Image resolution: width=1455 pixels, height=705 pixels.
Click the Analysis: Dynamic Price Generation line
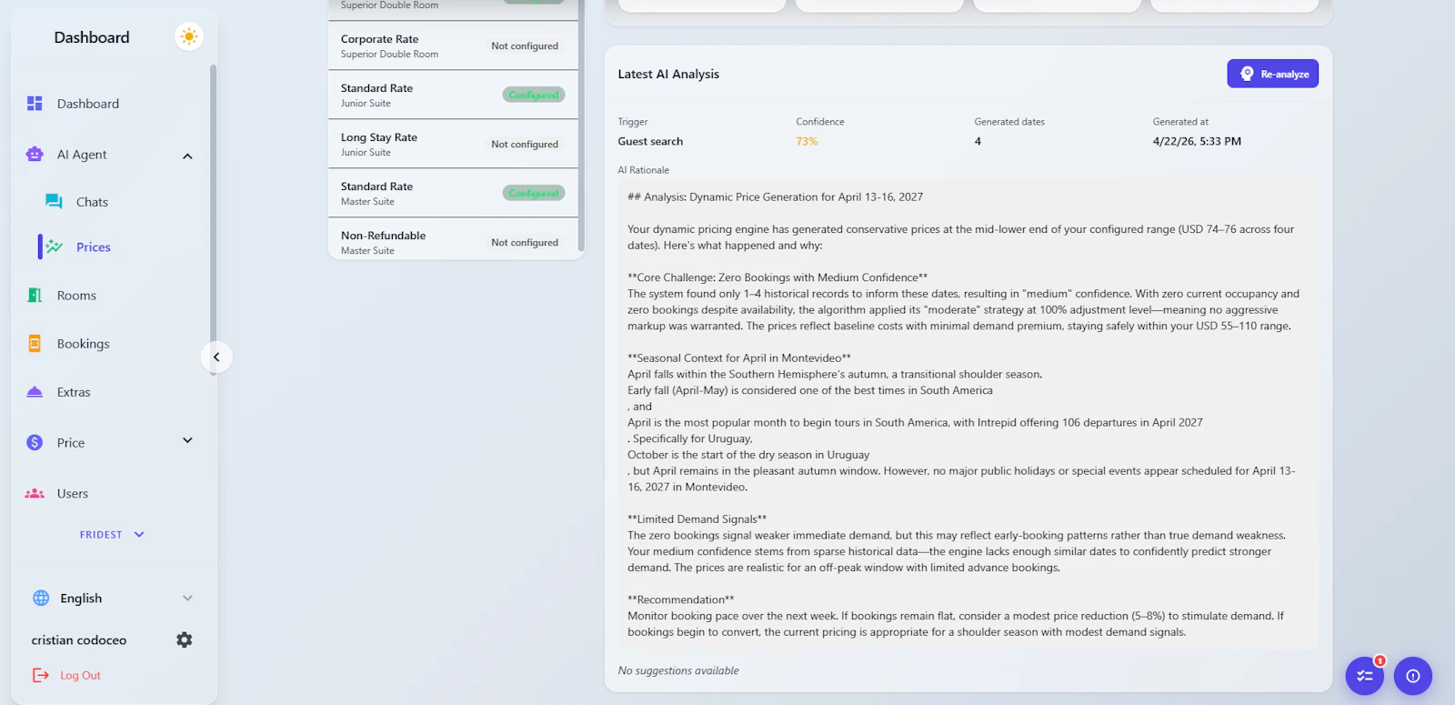click(775, 196)
